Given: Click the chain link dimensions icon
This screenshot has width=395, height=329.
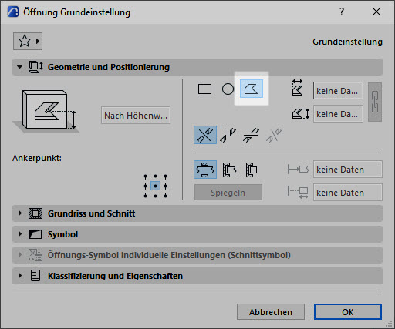Looking at the screenshot, I should pyautogui.click(x=375, y=102).
